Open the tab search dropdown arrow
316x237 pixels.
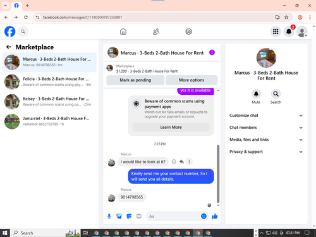[x=6, y=6]
